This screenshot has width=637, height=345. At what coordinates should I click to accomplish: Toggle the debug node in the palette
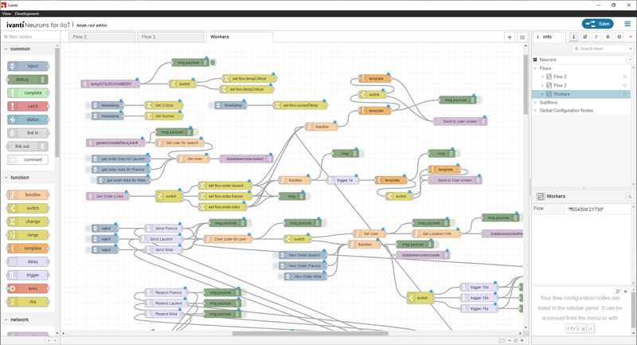pos(28,80)
